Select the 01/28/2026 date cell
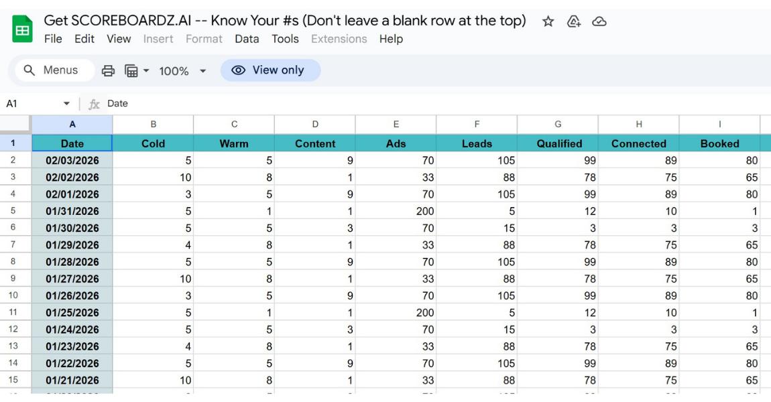This screenshot has width=771, height=402. [x=72, y=262]
